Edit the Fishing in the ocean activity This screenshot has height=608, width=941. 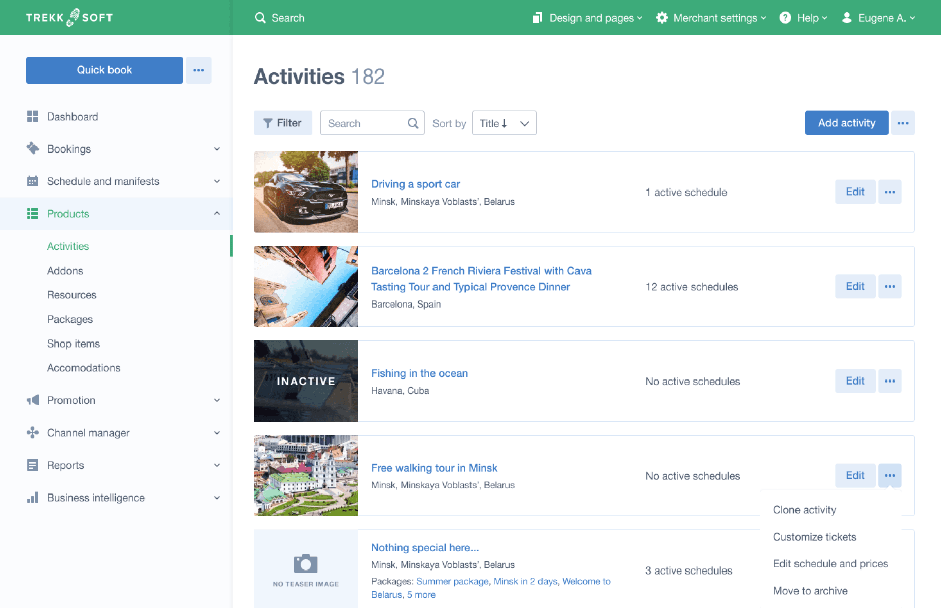855,381
